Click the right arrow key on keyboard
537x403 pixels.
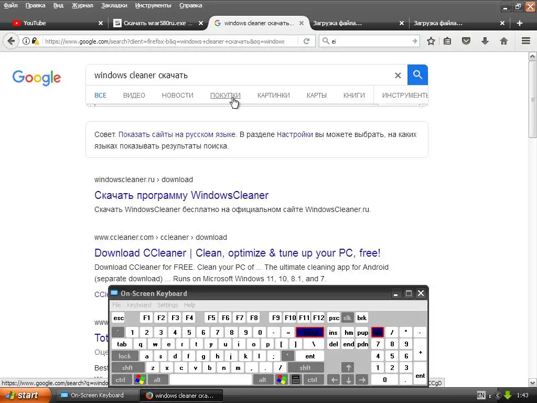pos(362,379)
